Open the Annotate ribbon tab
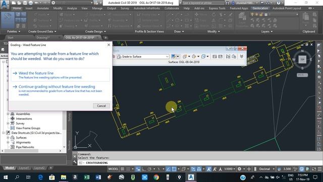The height and width of the screenshot is (182, 323). 42,8
